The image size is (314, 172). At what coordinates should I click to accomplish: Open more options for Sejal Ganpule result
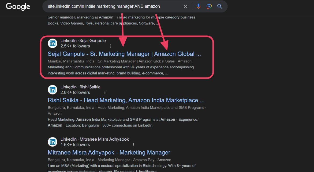[110, 46]
